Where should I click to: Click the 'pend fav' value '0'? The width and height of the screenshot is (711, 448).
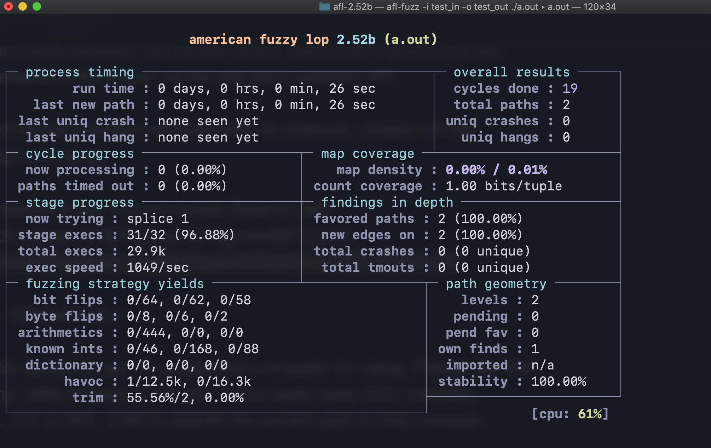[535, 333]
